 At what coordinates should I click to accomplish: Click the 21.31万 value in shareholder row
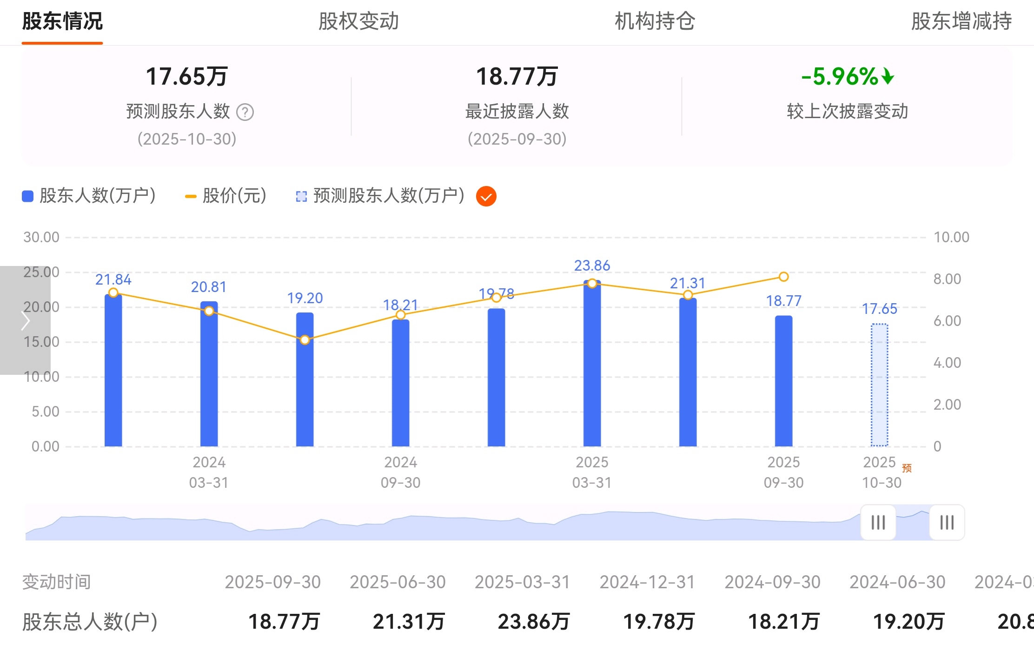click(409, 621)
